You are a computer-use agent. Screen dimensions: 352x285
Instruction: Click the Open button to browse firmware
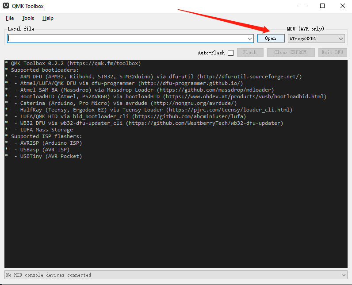(271, 39)
